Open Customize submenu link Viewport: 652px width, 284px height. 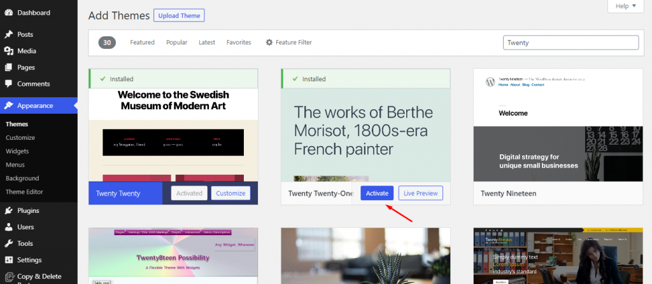(20, 137)
